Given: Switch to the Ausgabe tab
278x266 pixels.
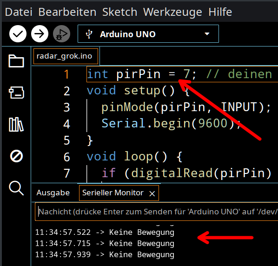Looking at the screenshot, I should [x=53, y=193].
